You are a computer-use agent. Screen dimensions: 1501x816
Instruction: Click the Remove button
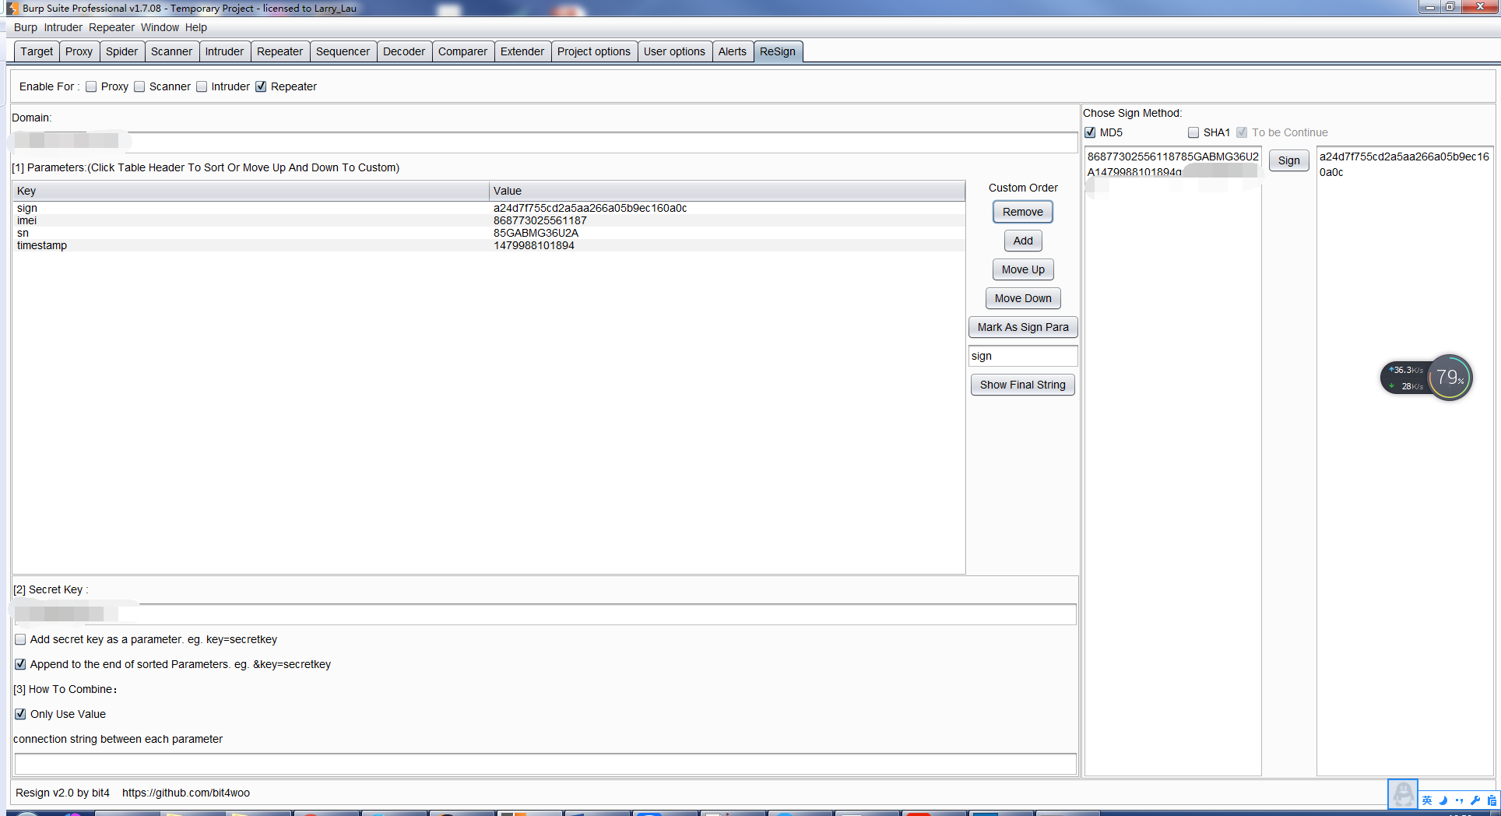[1022, 212]
